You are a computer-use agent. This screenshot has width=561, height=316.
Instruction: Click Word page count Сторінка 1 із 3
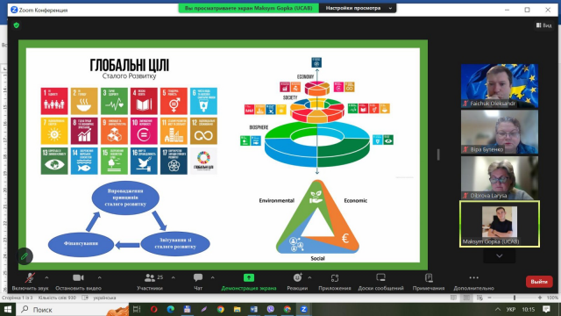(x=18, y=298)
